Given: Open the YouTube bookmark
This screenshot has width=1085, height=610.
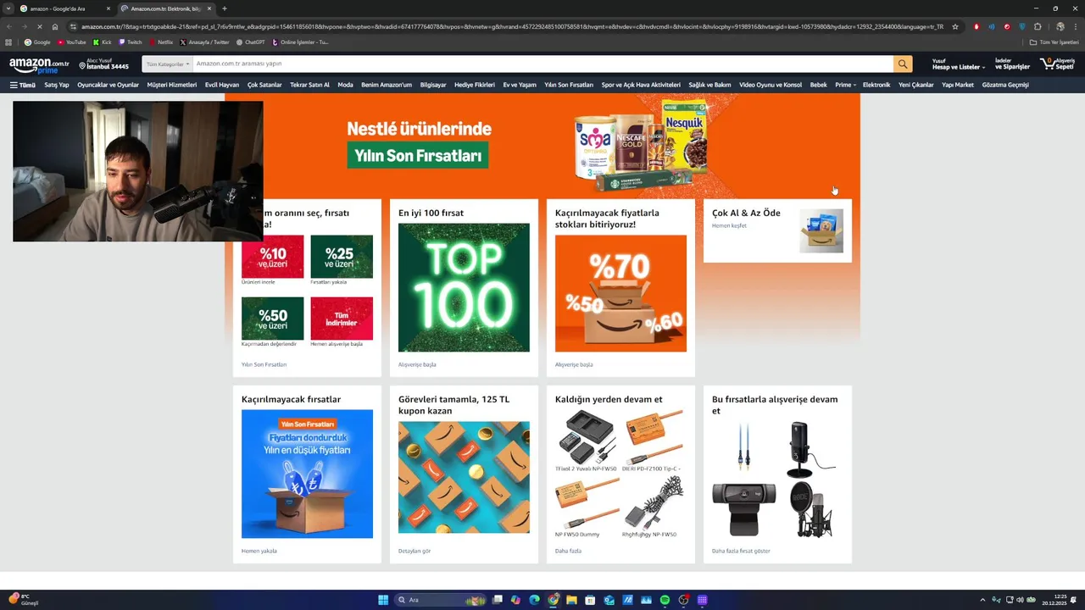Looking at the screenshot, I should click(x=72, y=42).
